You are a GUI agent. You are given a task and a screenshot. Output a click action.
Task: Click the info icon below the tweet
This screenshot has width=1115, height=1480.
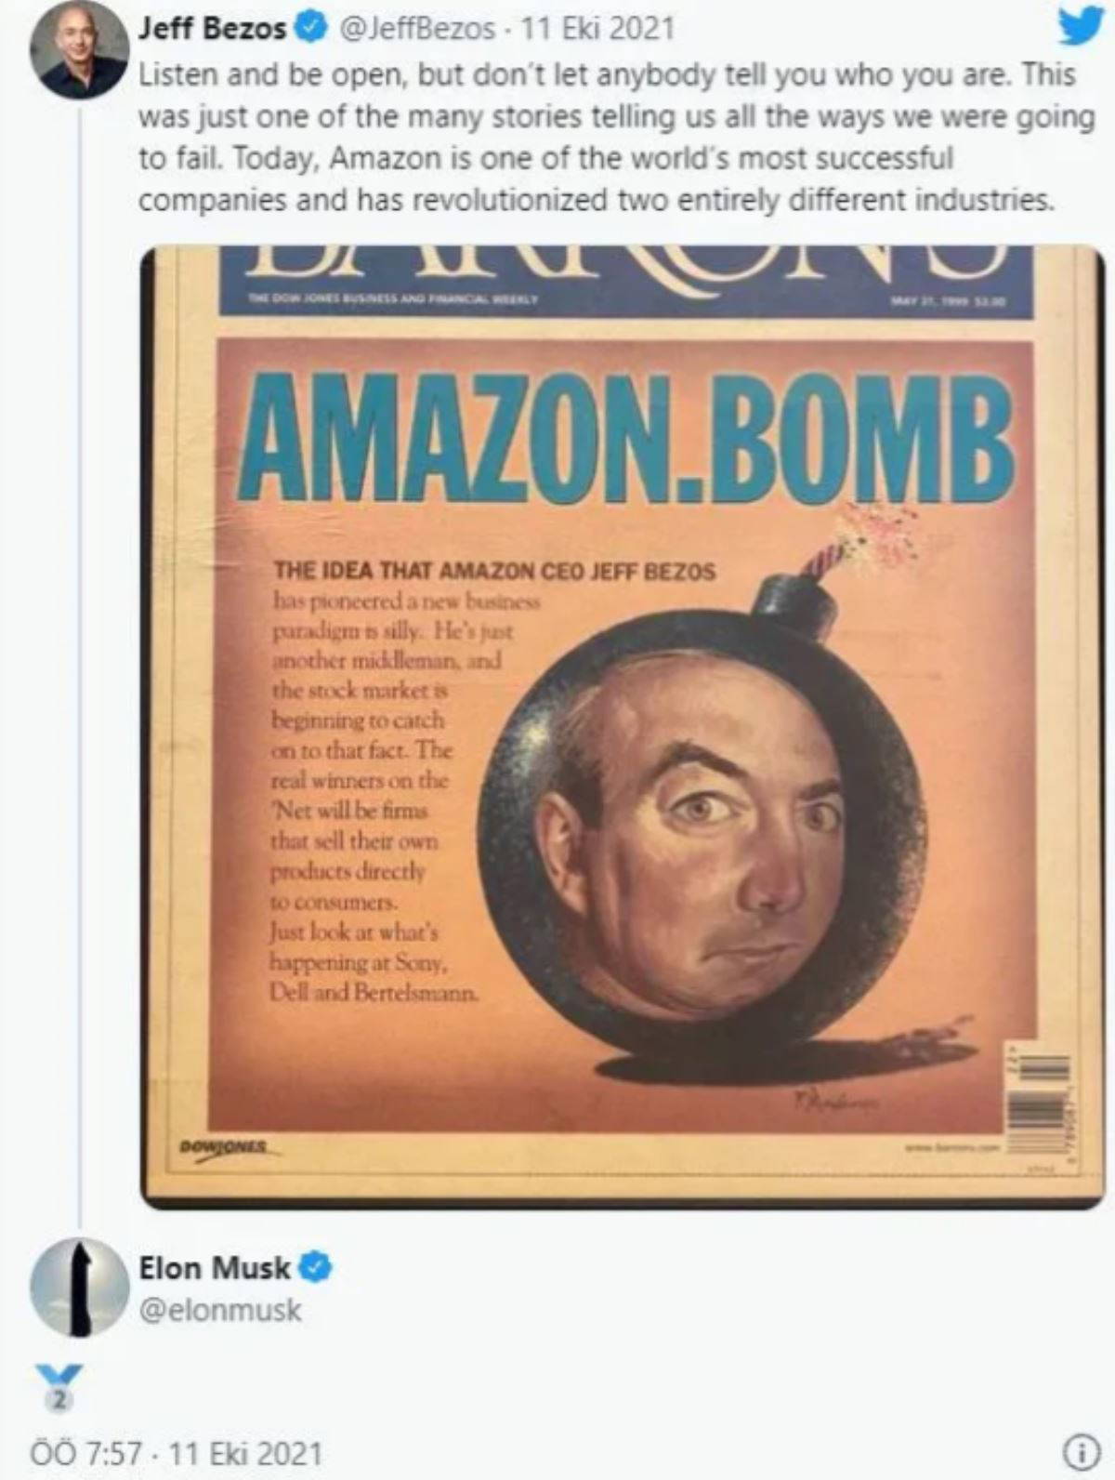[1078, 1451]
